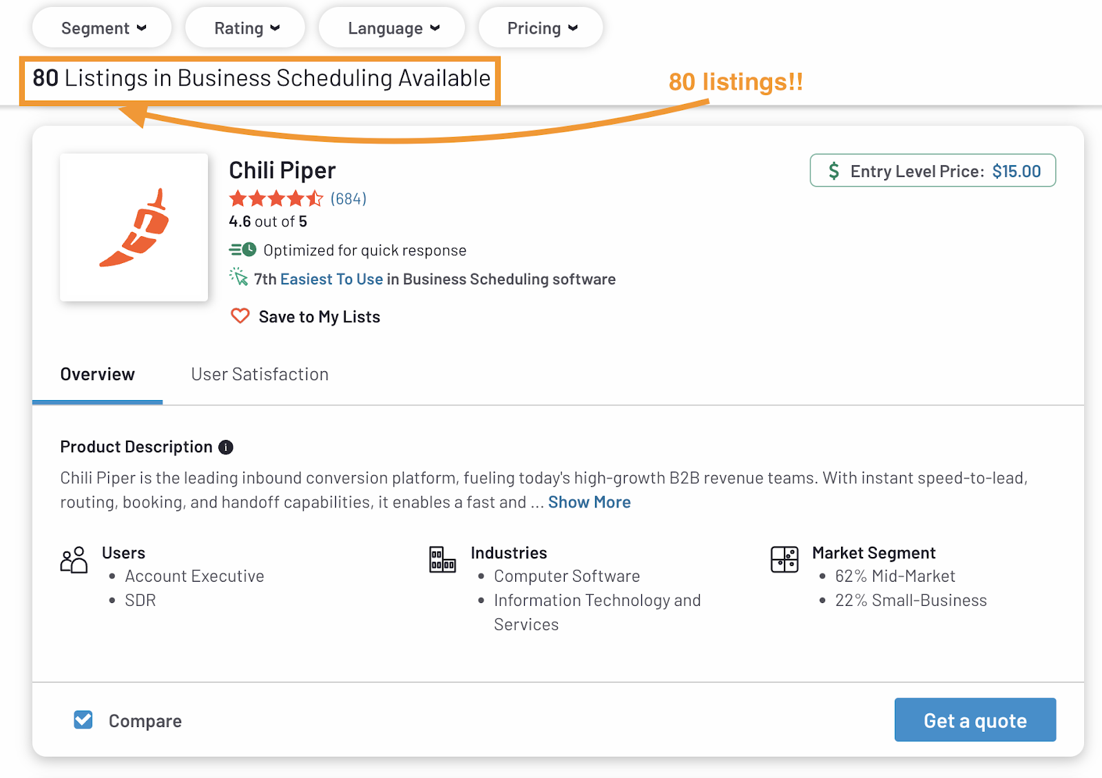The image size is (1102, 778).
Task: Toggle the Compare checkbox
Action: (x=83, y=720)
